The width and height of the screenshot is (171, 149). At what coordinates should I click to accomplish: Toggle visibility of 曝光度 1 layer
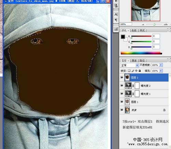point(122,94)
